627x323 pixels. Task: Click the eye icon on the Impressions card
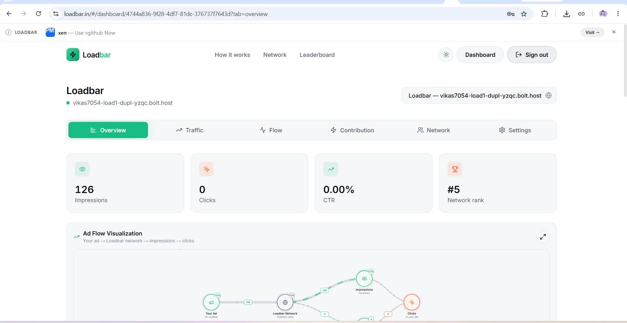(82, 169)
